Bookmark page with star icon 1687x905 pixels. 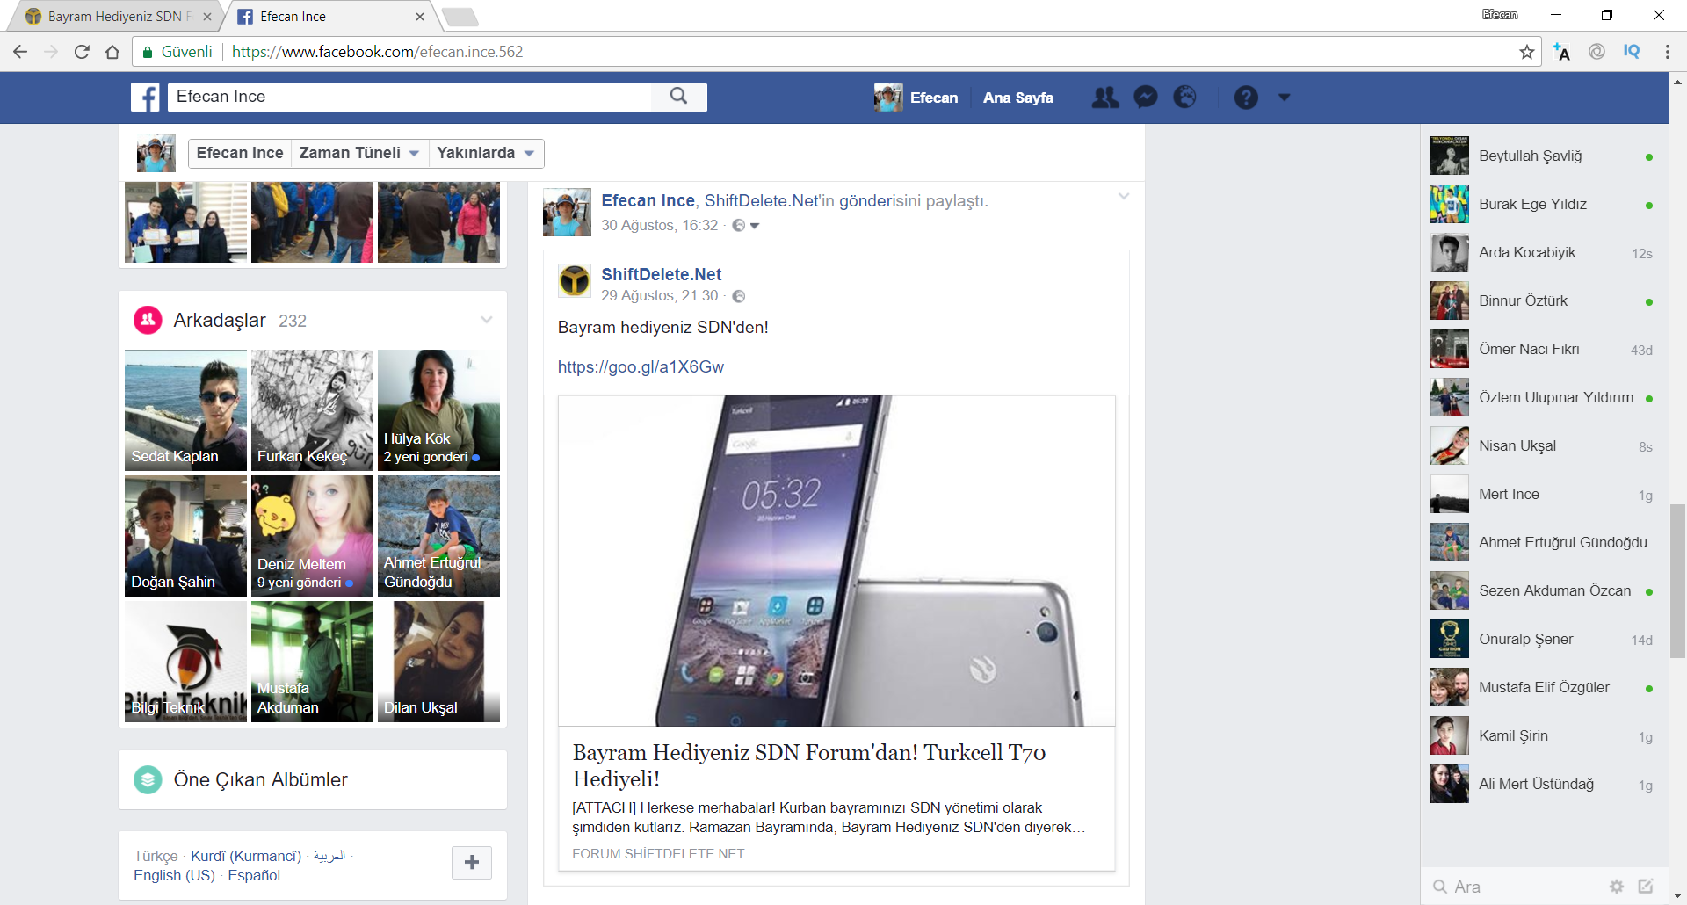click(1527, 52)
